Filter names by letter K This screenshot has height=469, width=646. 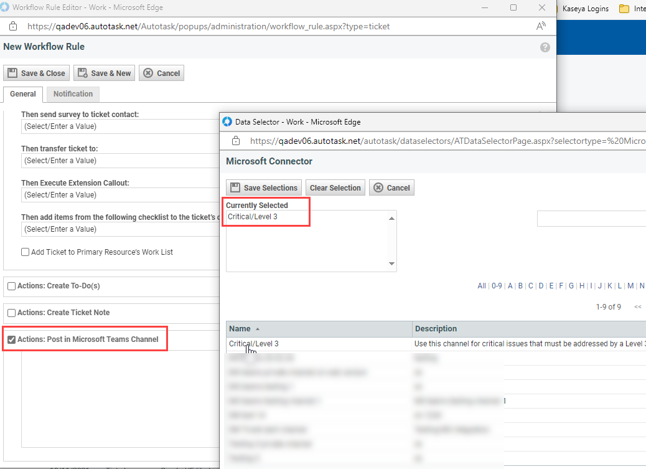(x=610, y=286)
